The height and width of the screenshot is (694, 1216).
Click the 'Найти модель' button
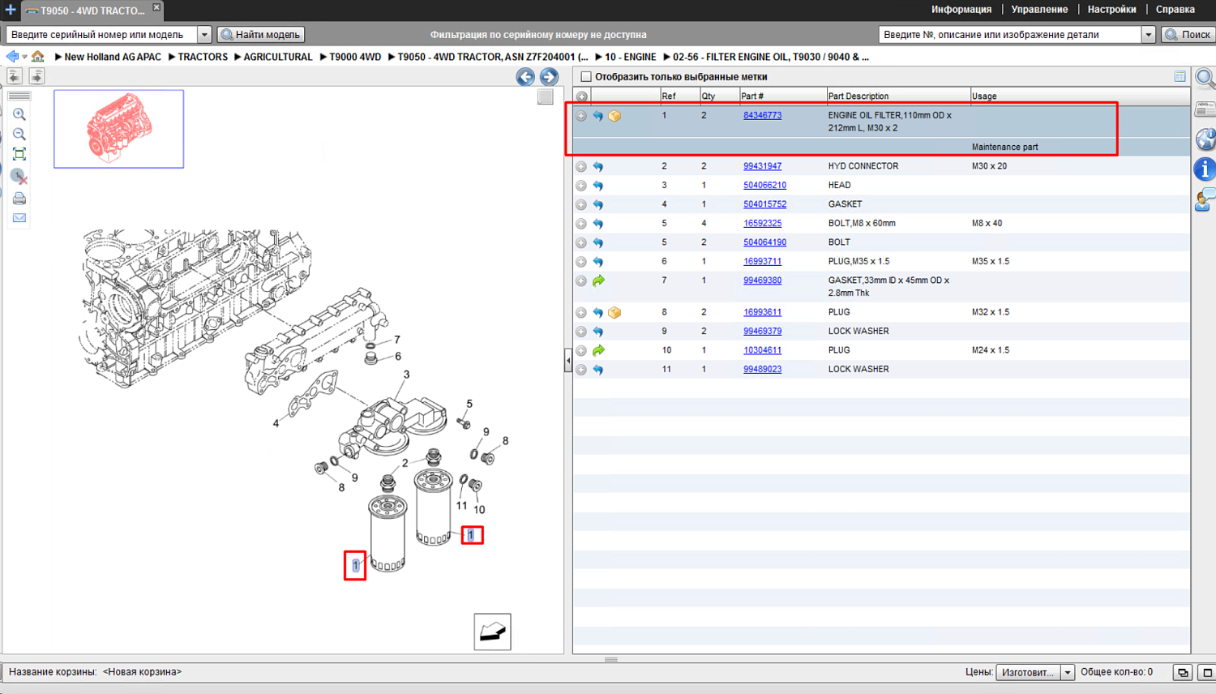261,35
